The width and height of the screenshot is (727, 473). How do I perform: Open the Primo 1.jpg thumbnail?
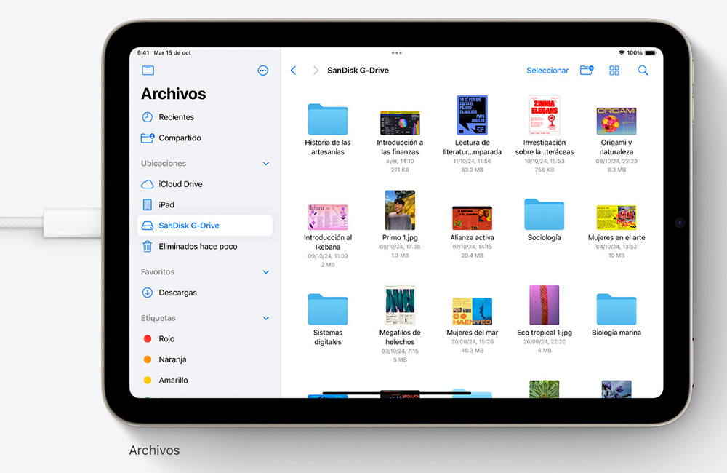tap(400, 211)
